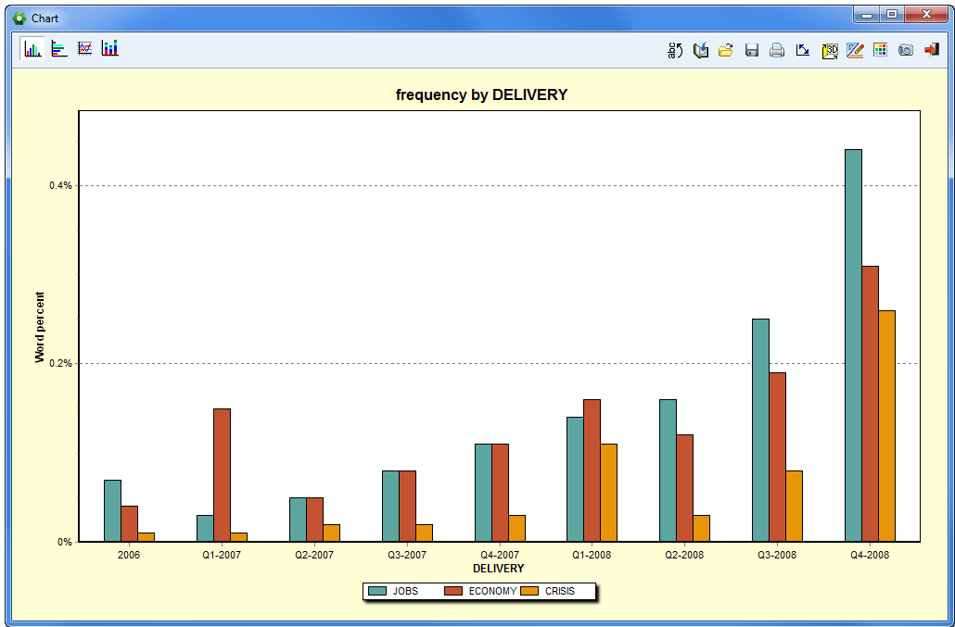Open the chart design editor with pencil-ruler icon
The image size is (955, 627).
tap(855, 50)
